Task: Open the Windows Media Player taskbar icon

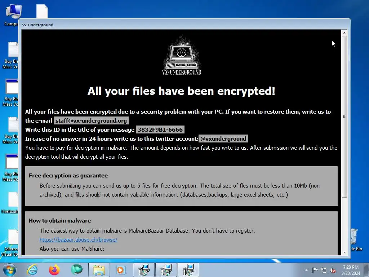Action: click(x=121, y=270)
